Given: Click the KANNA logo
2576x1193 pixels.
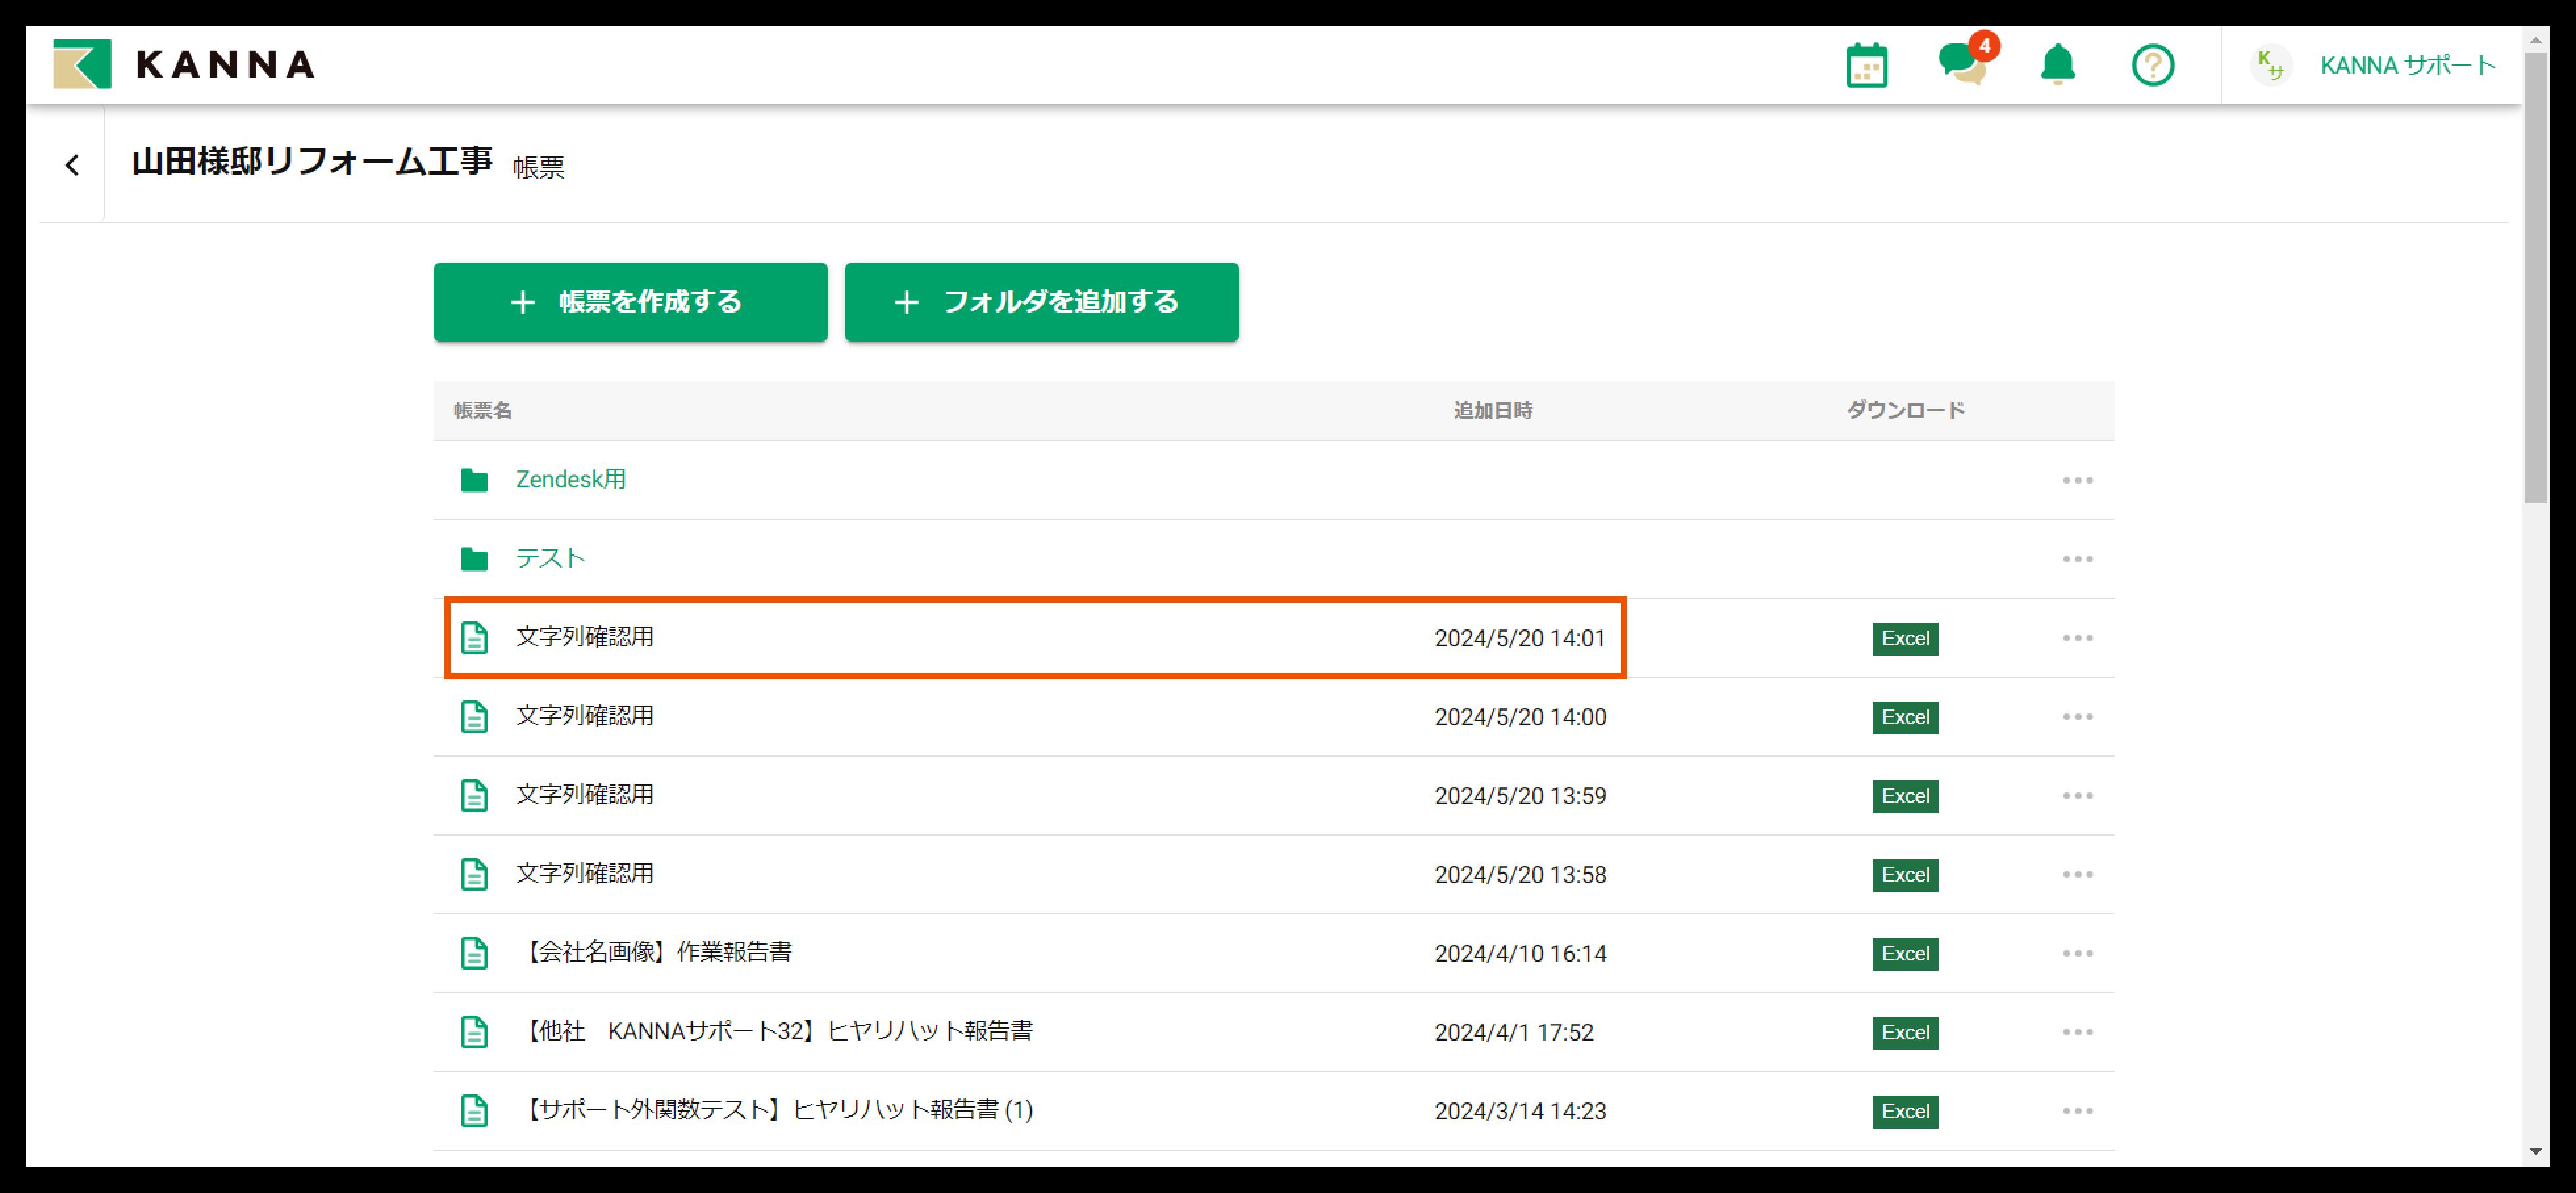Looking at the screenshot, I should [x=184, y=65].
